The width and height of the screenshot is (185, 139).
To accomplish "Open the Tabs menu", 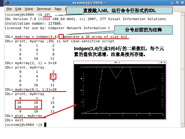I will pyautogui.click(x=58, y=9).
